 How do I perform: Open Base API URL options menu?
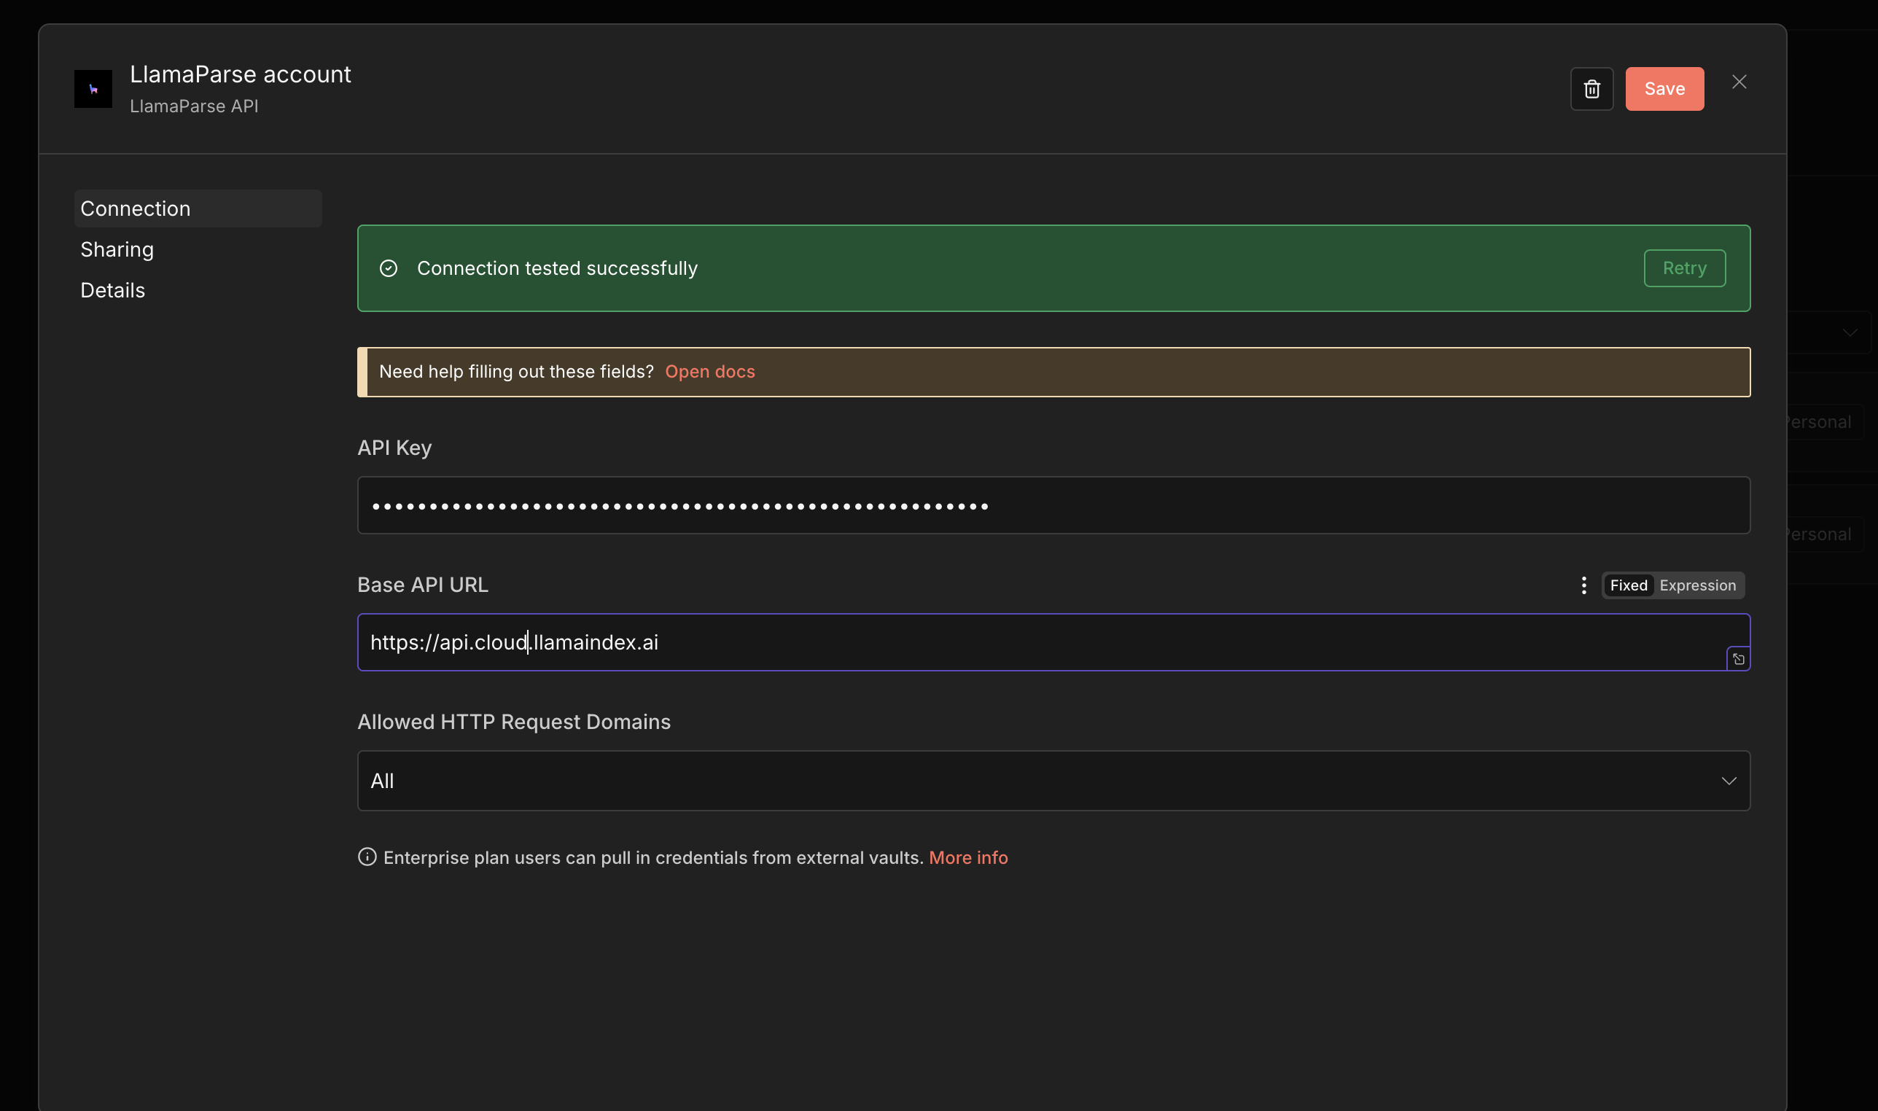click(x=1584, y=585)
